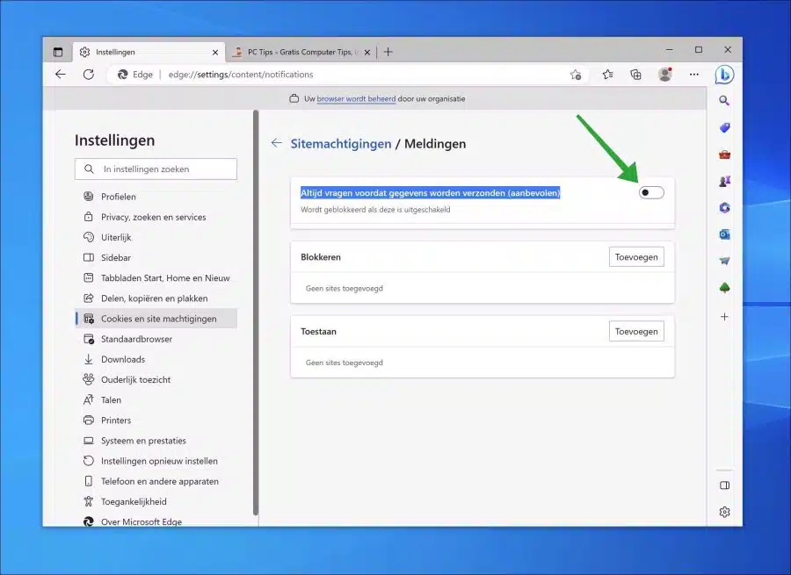Close the PC Tips tab
This screenshot has width=791, height=575.
[x=367, y=53]
